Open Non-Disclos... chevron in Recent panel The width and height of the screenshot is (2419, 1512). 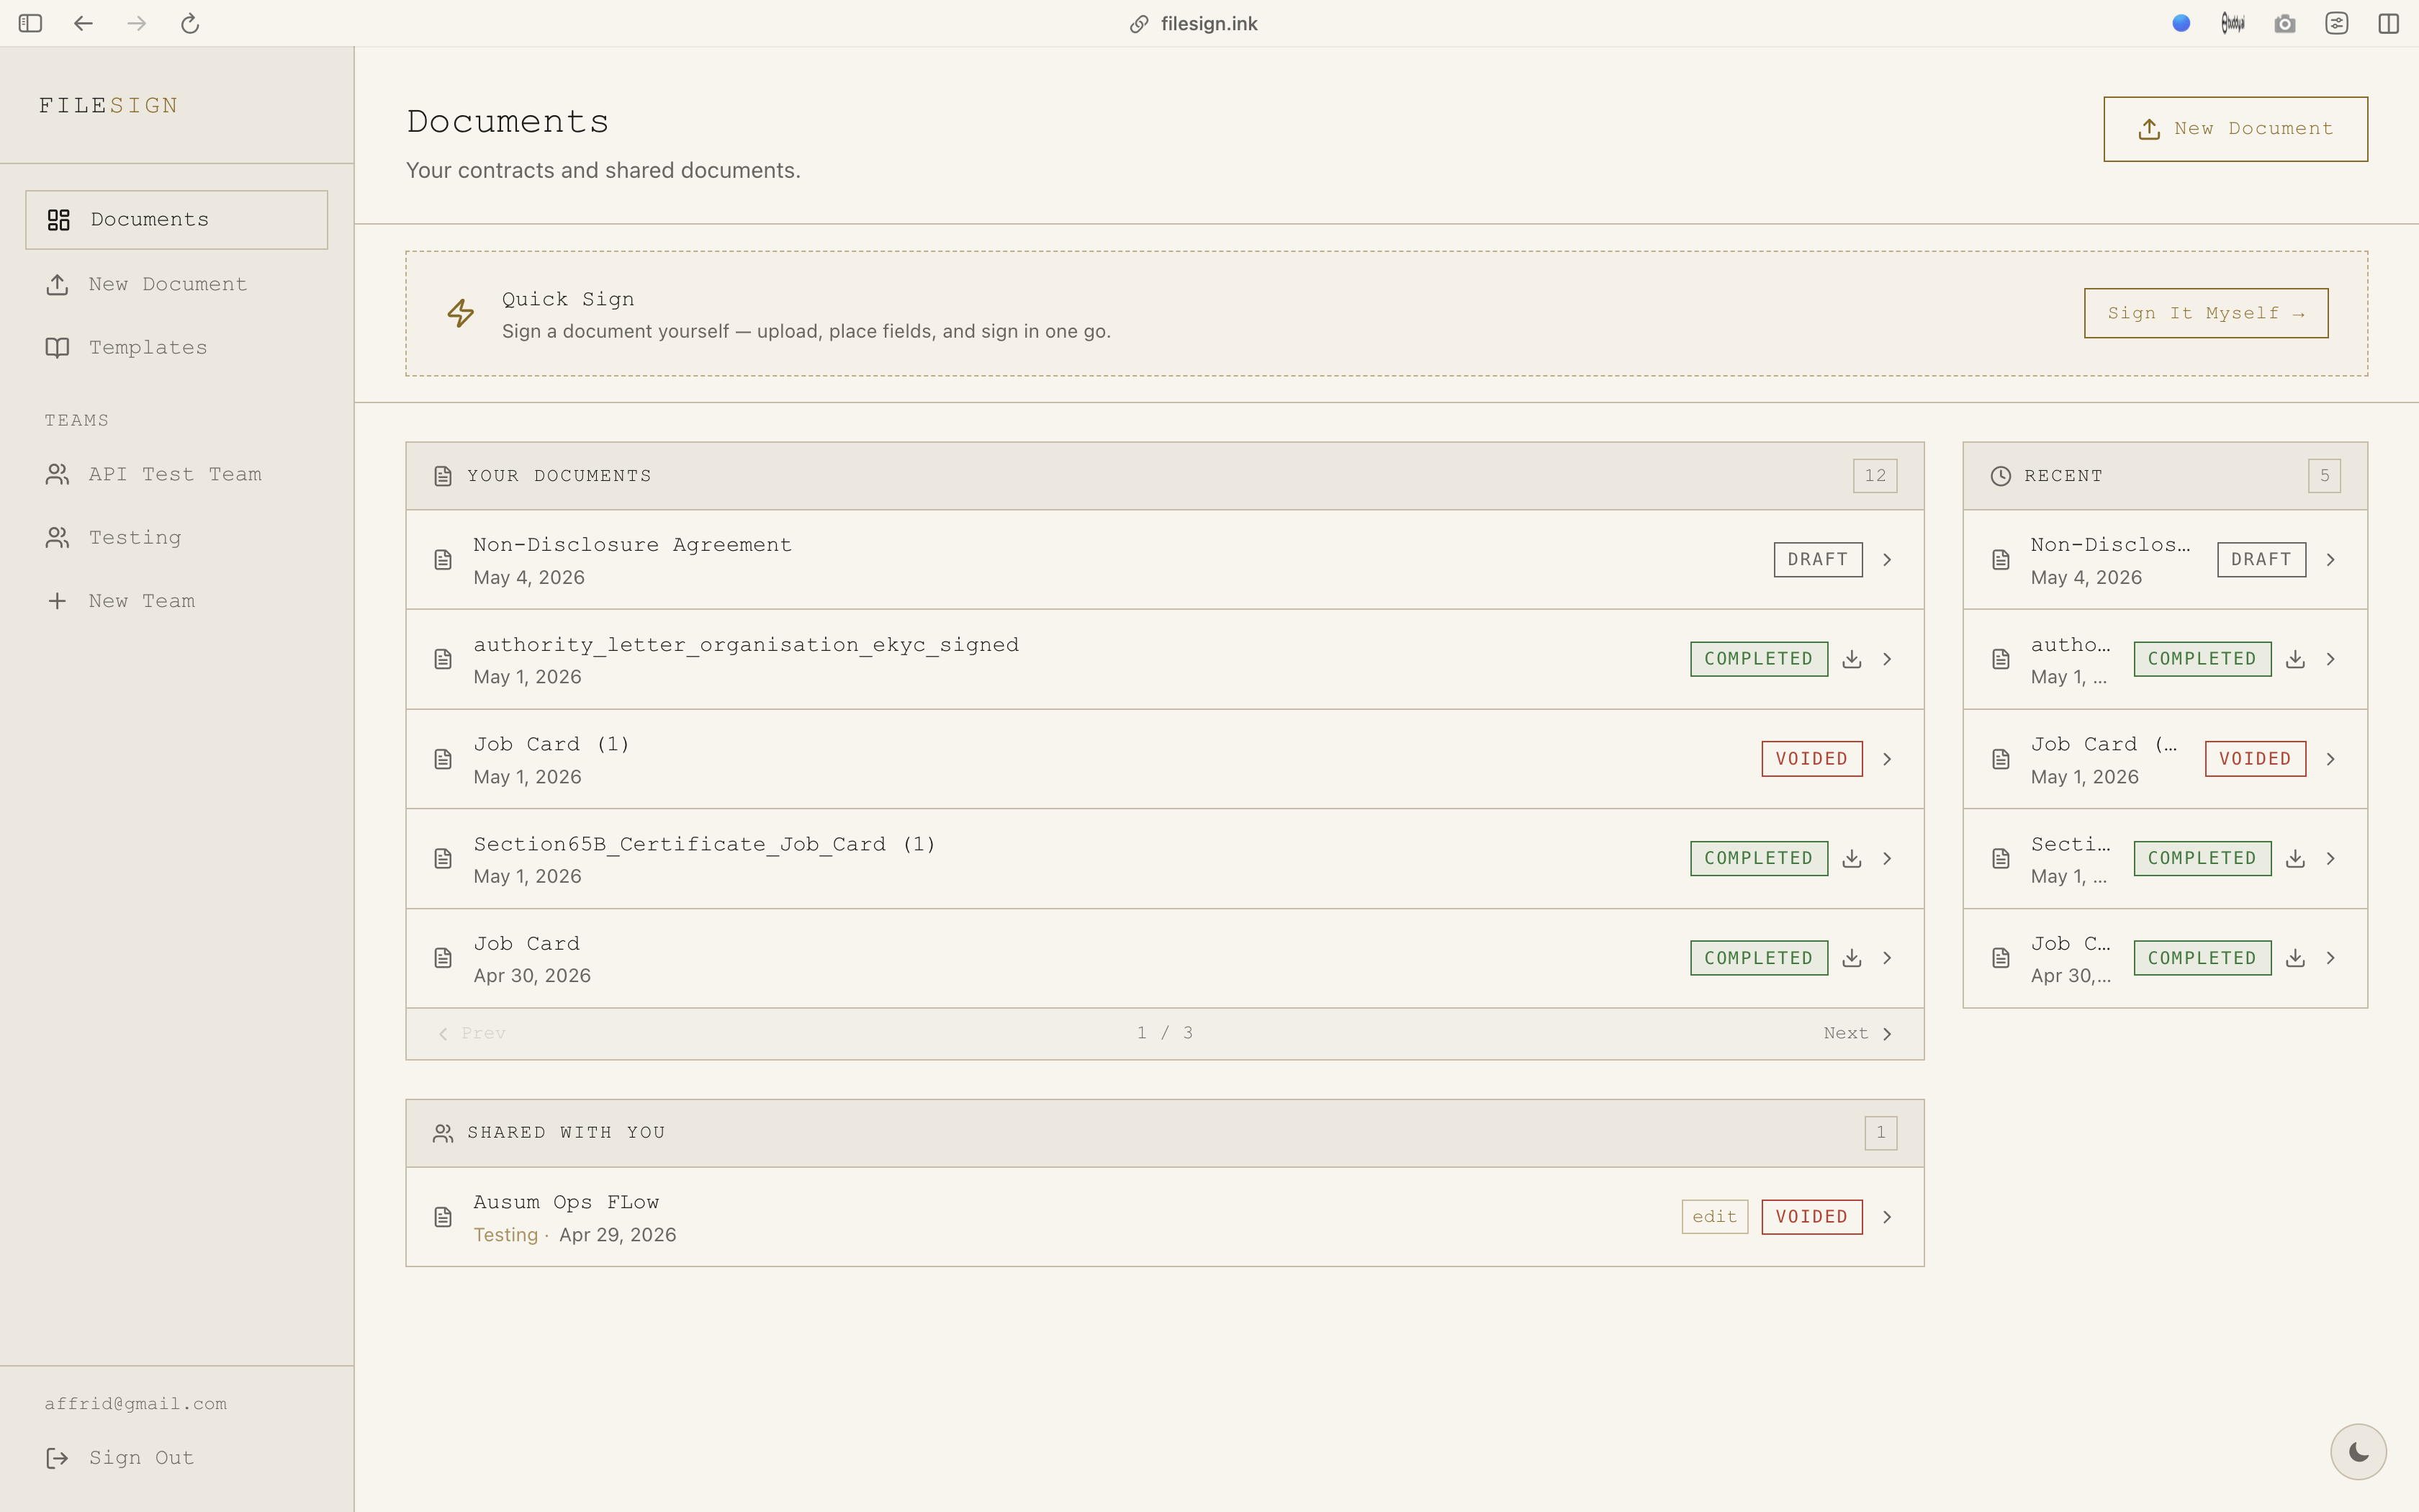(2331, 559)
